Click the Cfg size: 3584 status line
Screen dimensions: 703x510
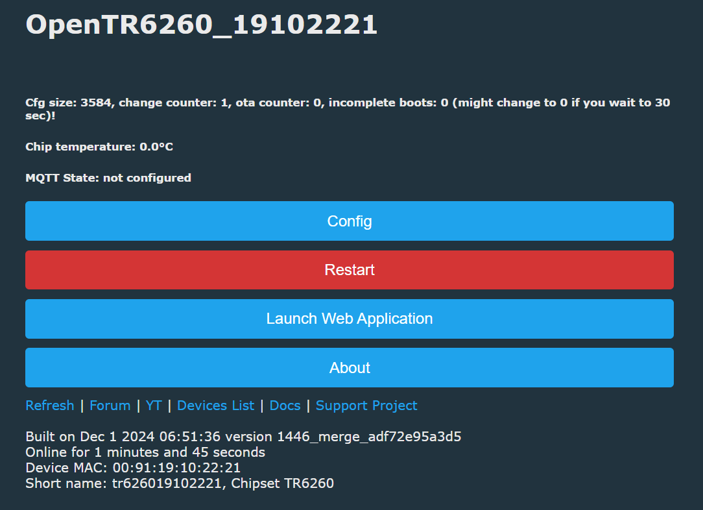348,109
